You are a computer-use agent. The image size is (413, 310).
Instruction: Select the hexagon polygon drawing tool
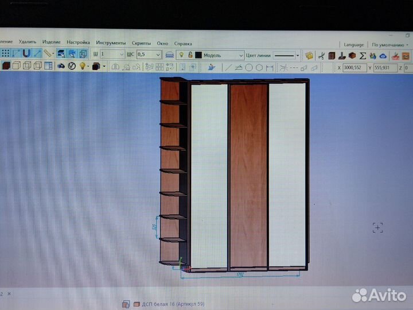click(260, 68)
